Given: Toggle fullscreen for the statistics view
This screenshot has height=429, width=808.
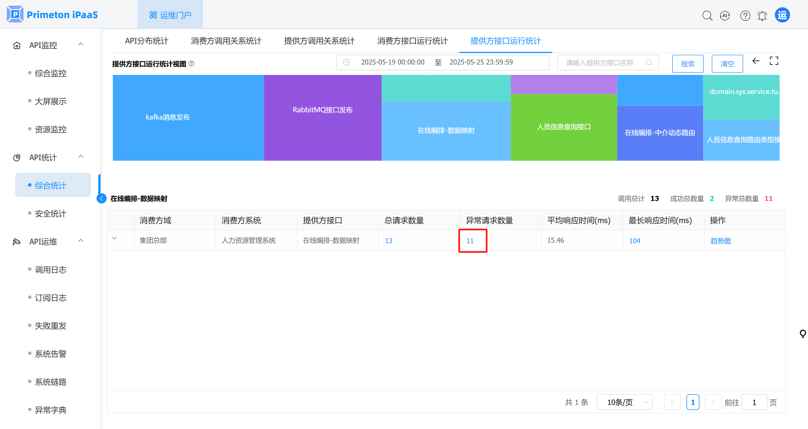Looking at the screenshot, I should point(774,61).
